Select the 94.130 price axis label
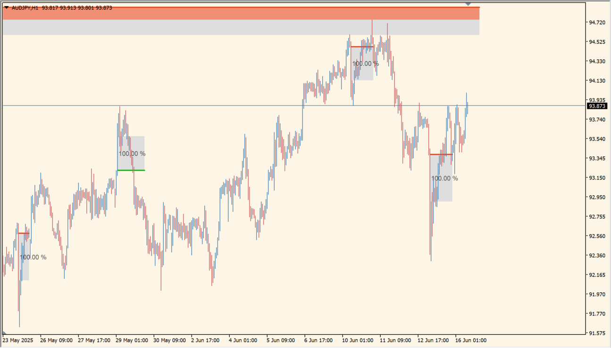Screen dimensions: 611x348 pos(597,81)
